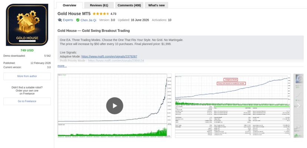Open the Profit Priority Mode signal link
This screenshot has height=148, width=307.
(x=116, y=61)
